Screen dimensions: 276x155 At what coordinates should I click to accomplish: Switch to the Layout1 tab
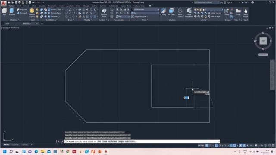(15, 145)
